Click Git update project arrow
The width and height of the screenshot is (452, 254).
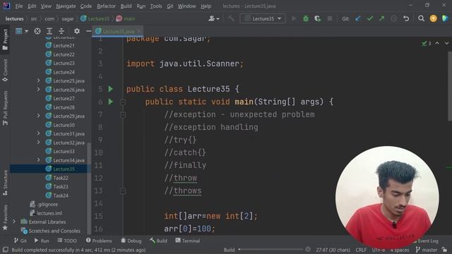click(x=358, y=19)
